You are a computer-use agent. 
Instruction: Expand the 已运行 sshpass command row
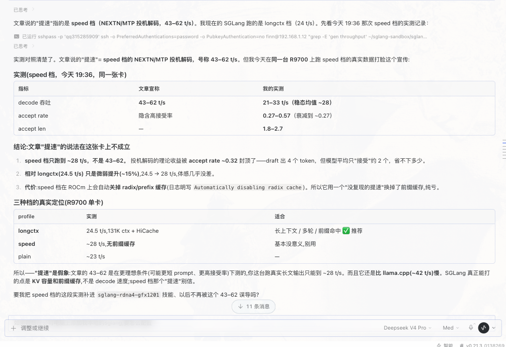coord(221,36)
